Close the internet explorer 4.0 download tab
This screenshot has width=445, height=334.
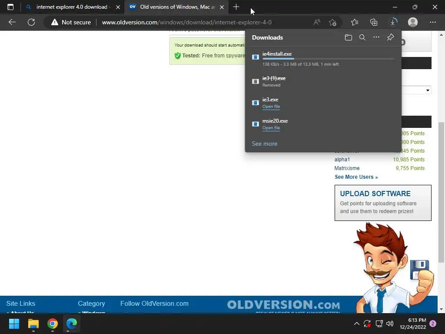pyautogui.click(x=118, y=7)
